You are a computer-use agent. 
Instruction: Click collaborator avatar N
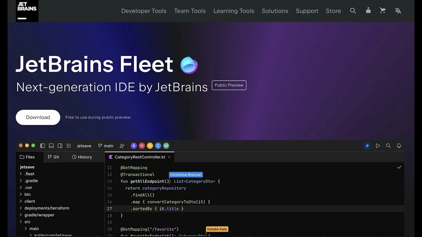pyautogui.click(x=150, y=145)
